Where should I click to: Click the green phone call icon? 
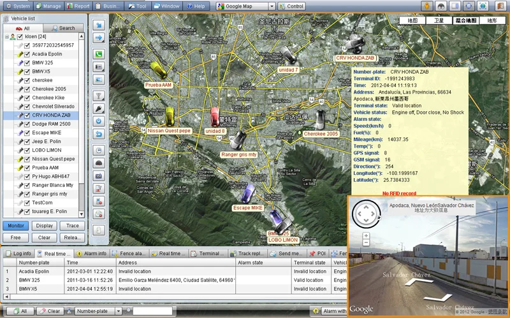99,53
